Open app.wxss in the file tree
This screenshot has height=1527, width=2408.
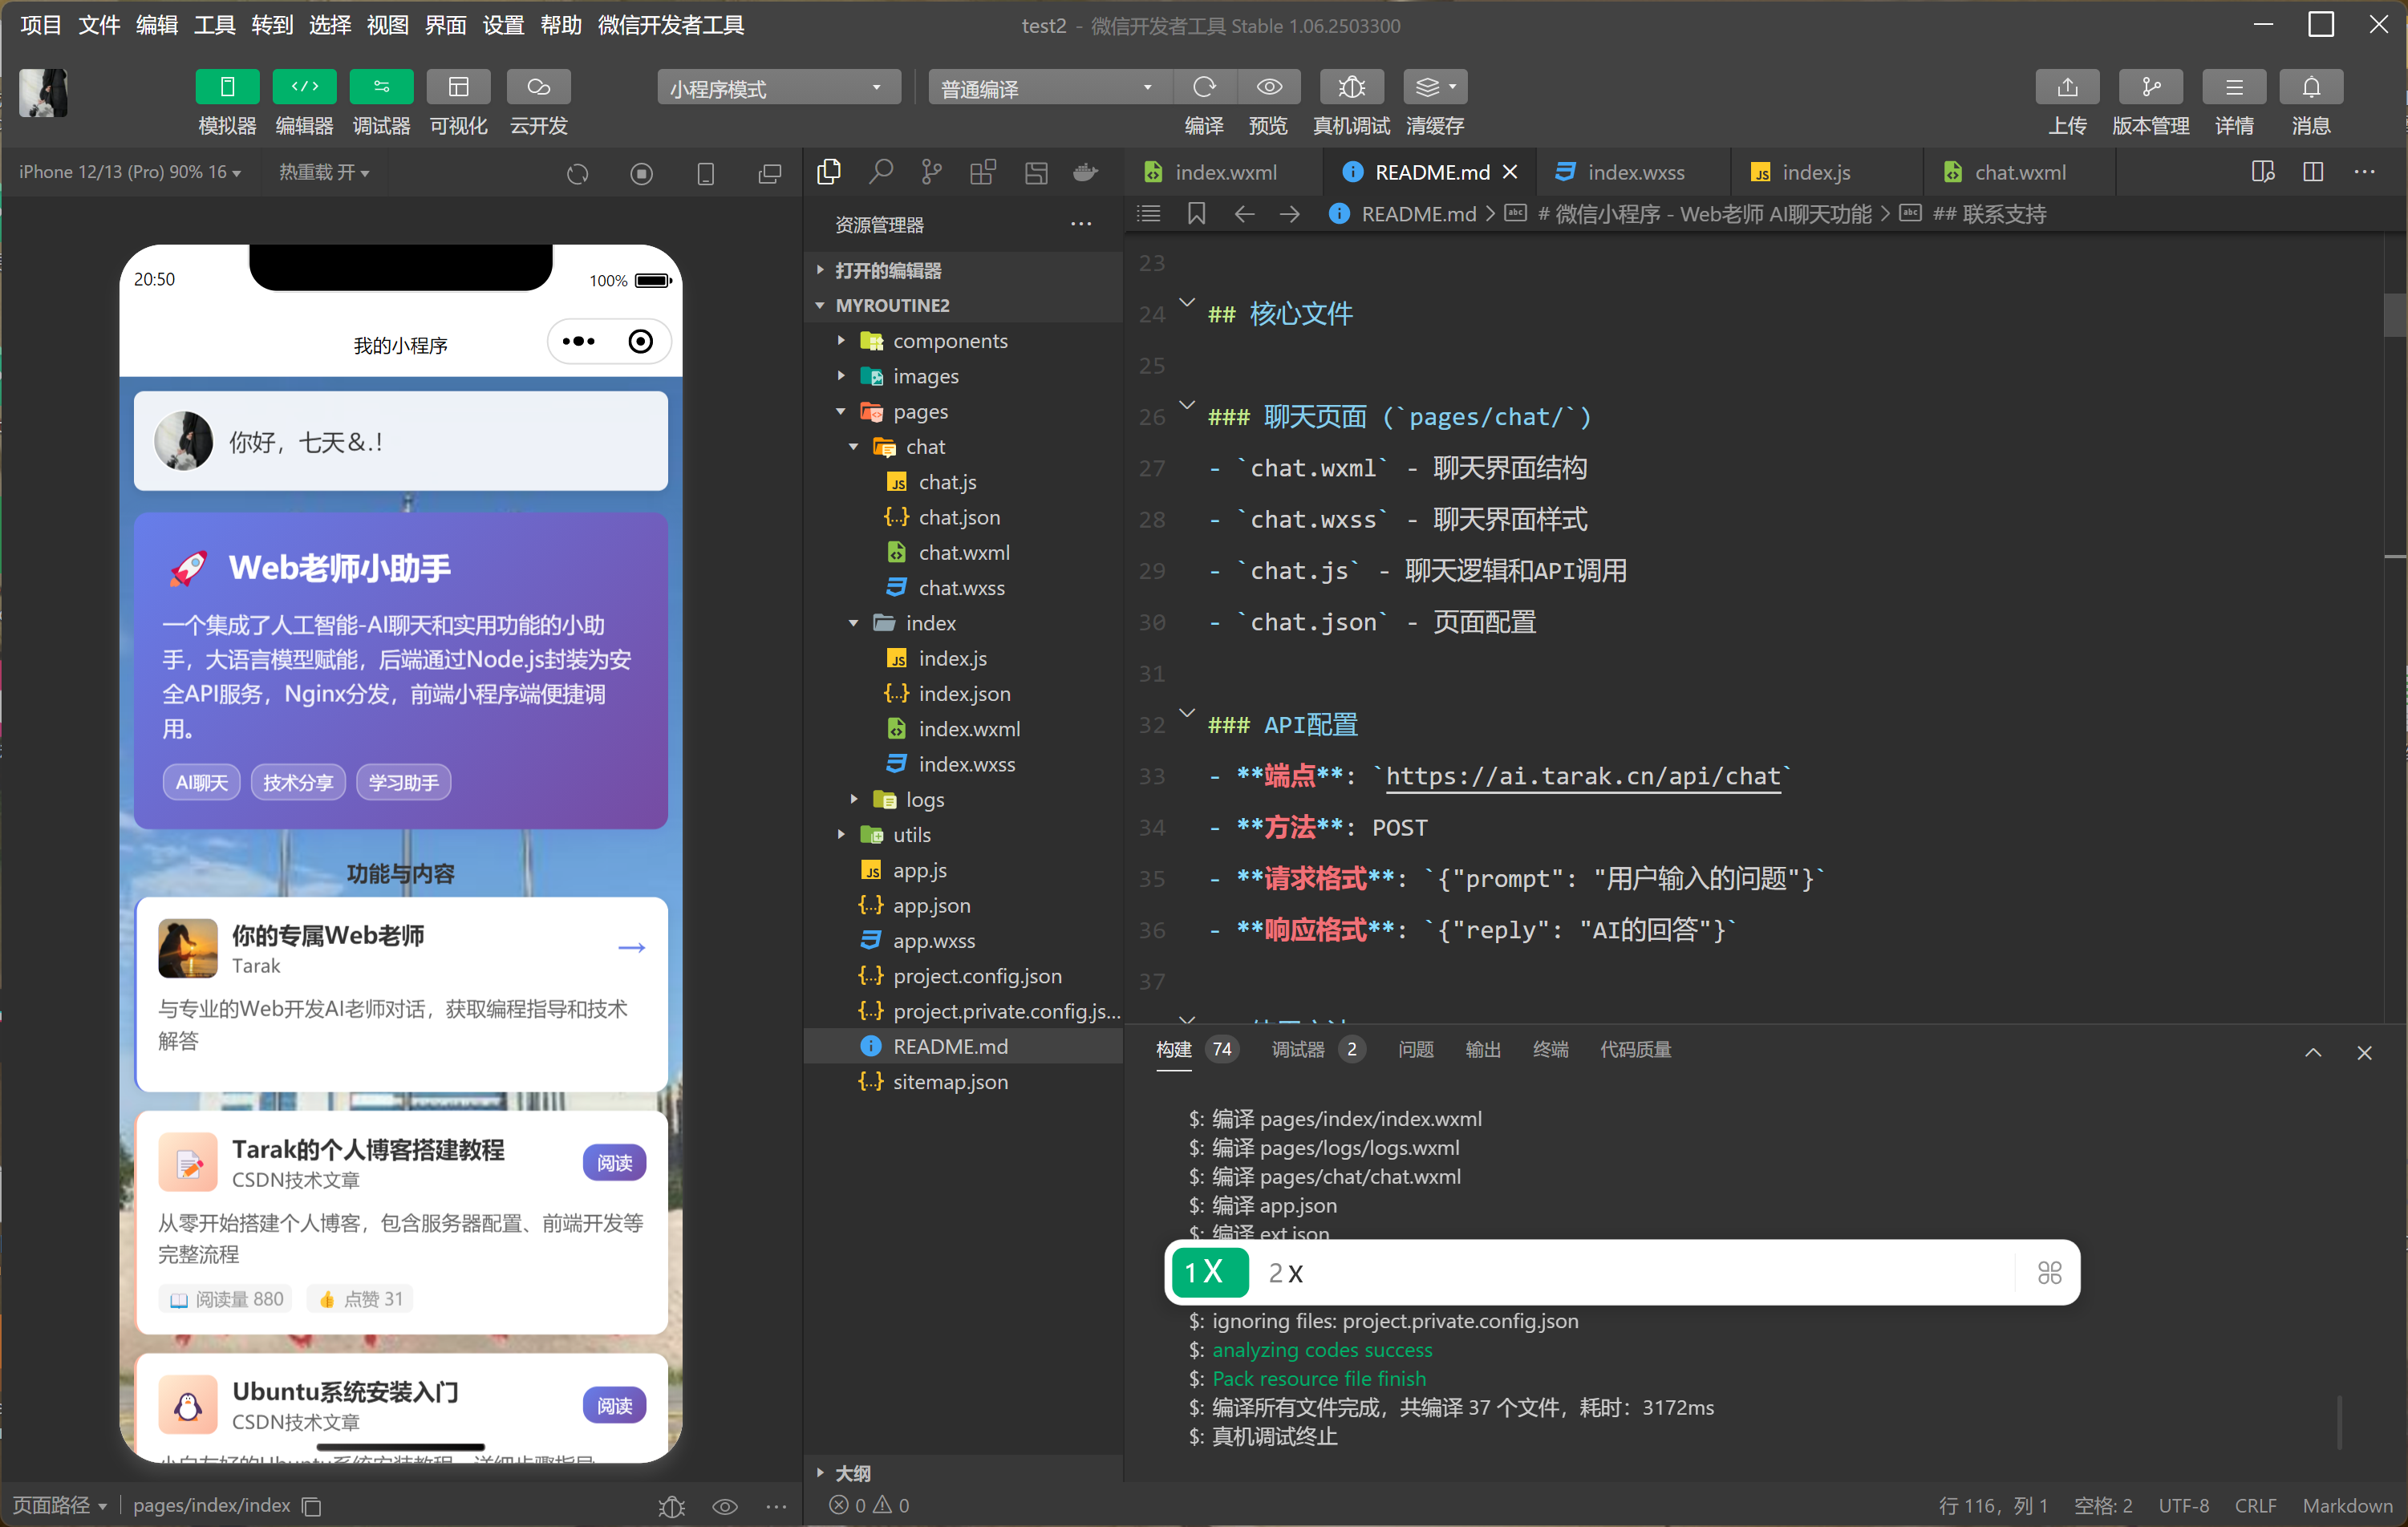(x=933, y=941)
